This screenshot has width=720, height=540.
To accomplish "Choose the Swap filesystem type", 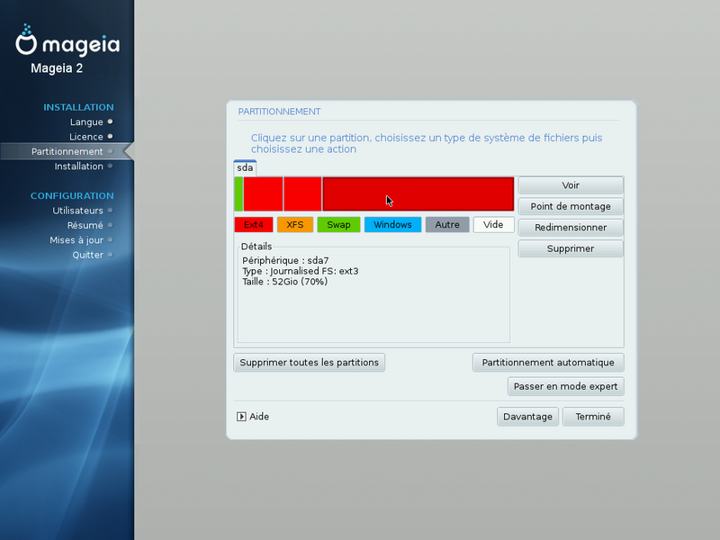I will click(x=338, y=224).
